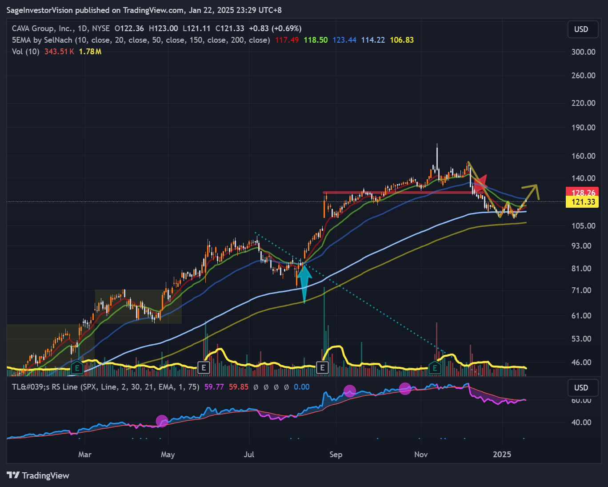
Task: Click the May label on time axis
Action: [168, 455]
